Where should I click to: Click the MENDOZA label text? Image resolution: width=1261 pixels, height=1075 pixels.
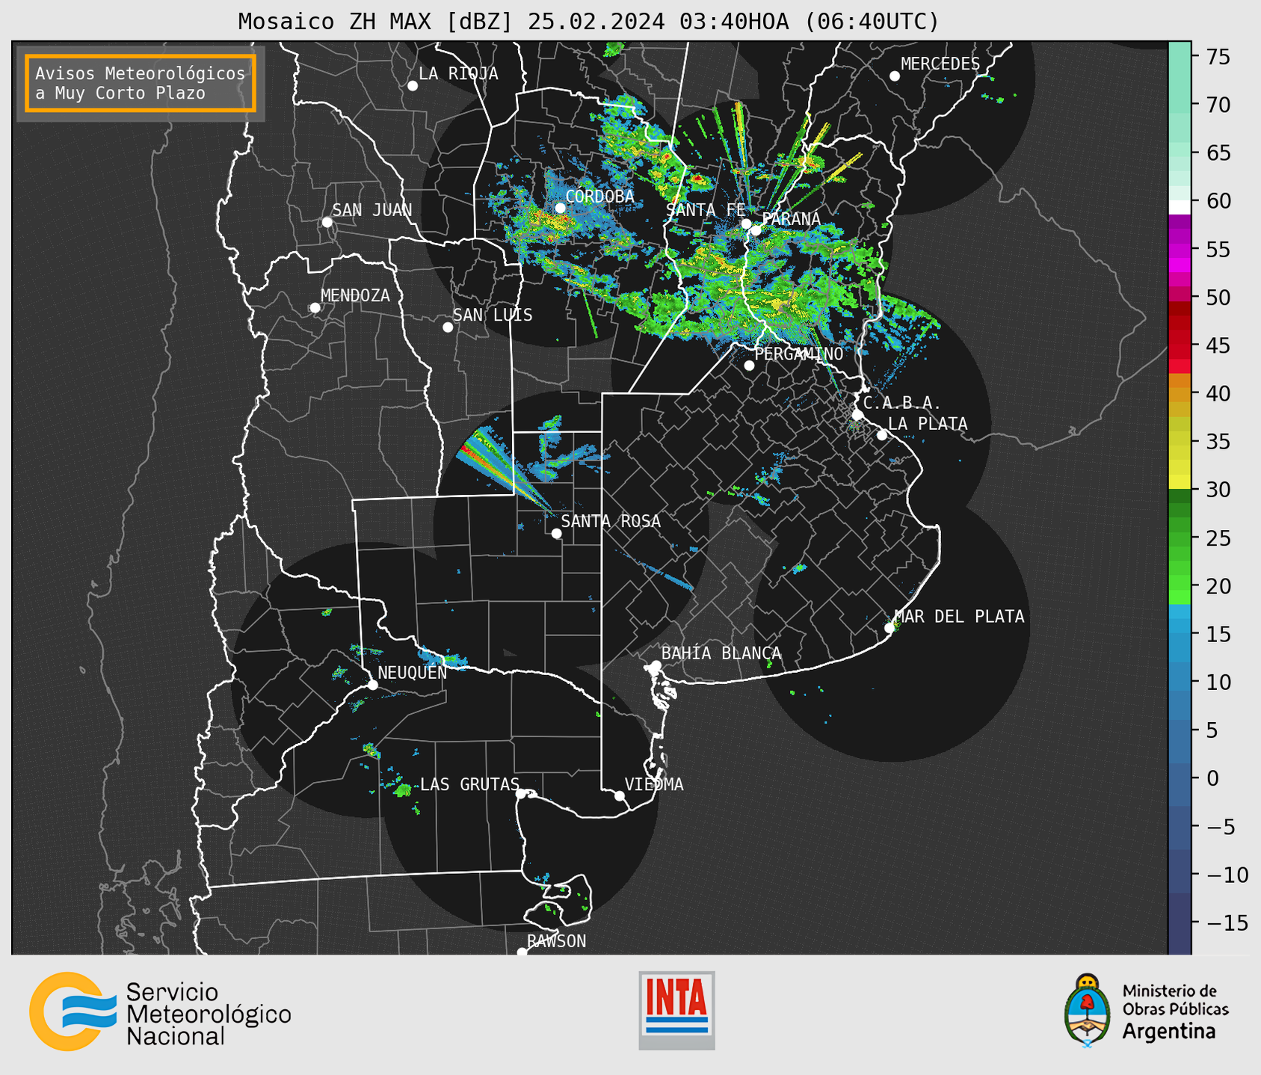tap(355, 295)
